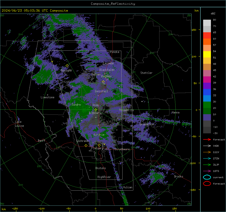Click the yellow diamond marker near Cochrane
The image size is (226, 212).
coord(86,145)
